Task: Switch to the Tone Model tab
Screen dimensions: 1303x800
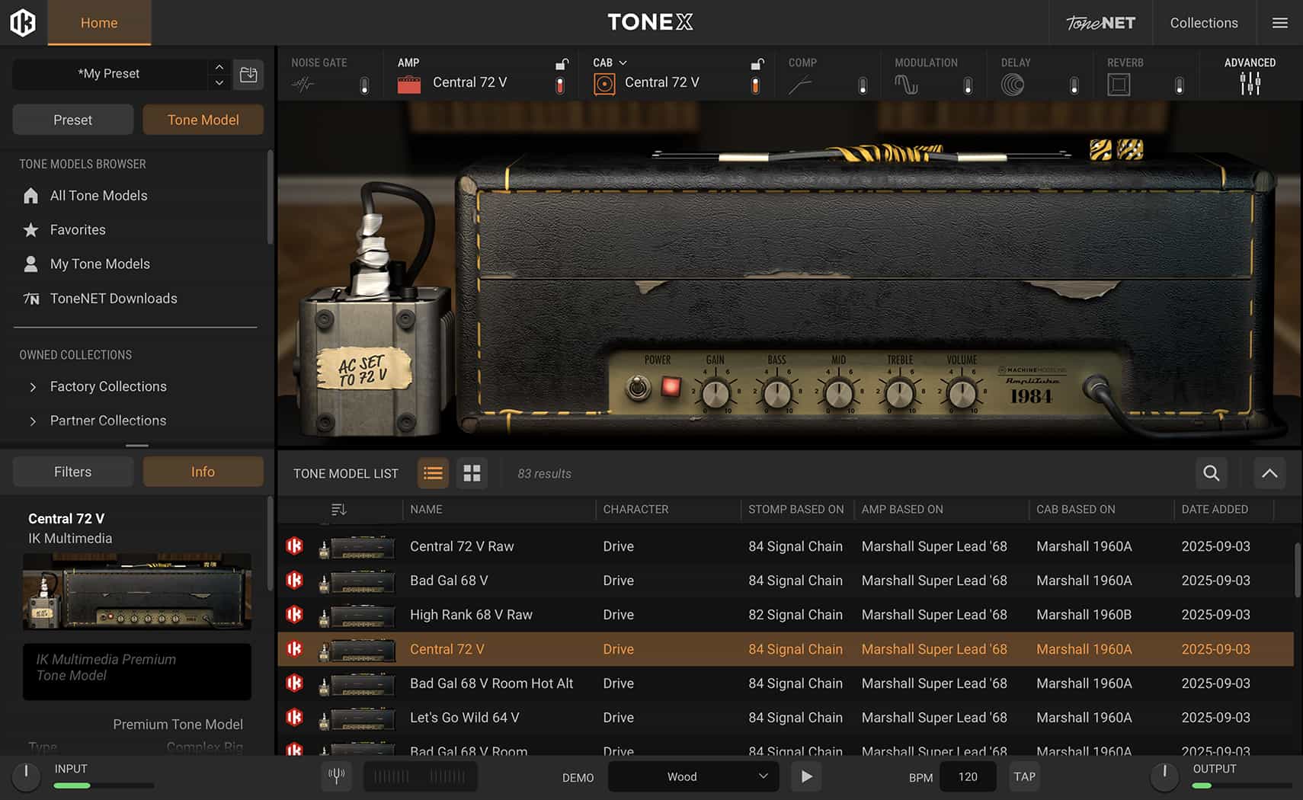Action: pyautogui.click(x=203, y=120)
